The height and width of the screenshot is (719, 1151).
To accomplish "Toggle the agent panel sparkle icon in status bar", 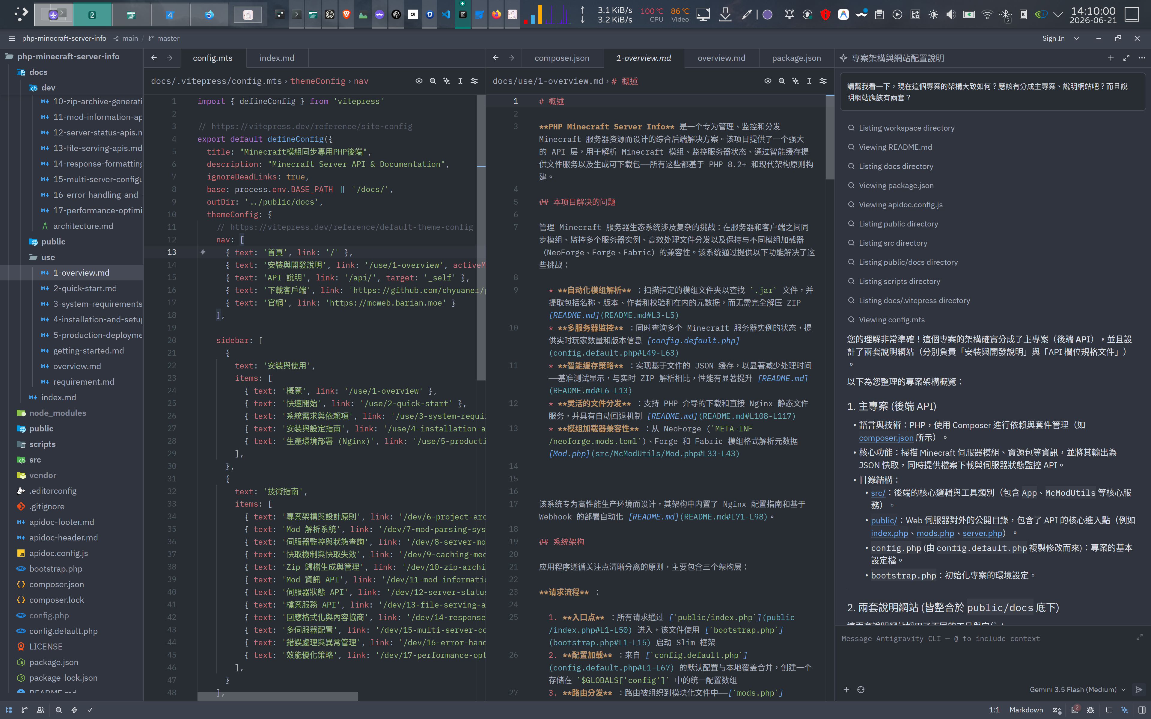I will pos(1125,709).
